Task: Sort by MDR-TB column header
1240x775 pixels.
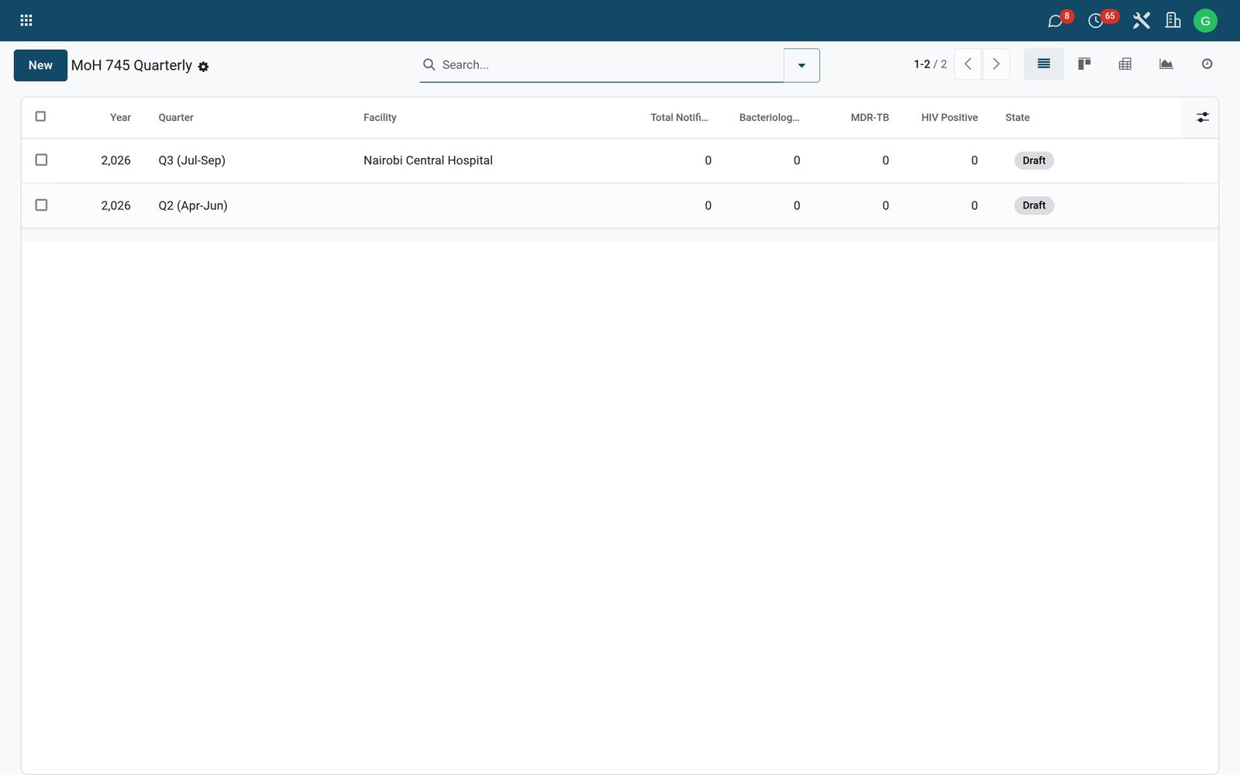Action: point(870,118)
